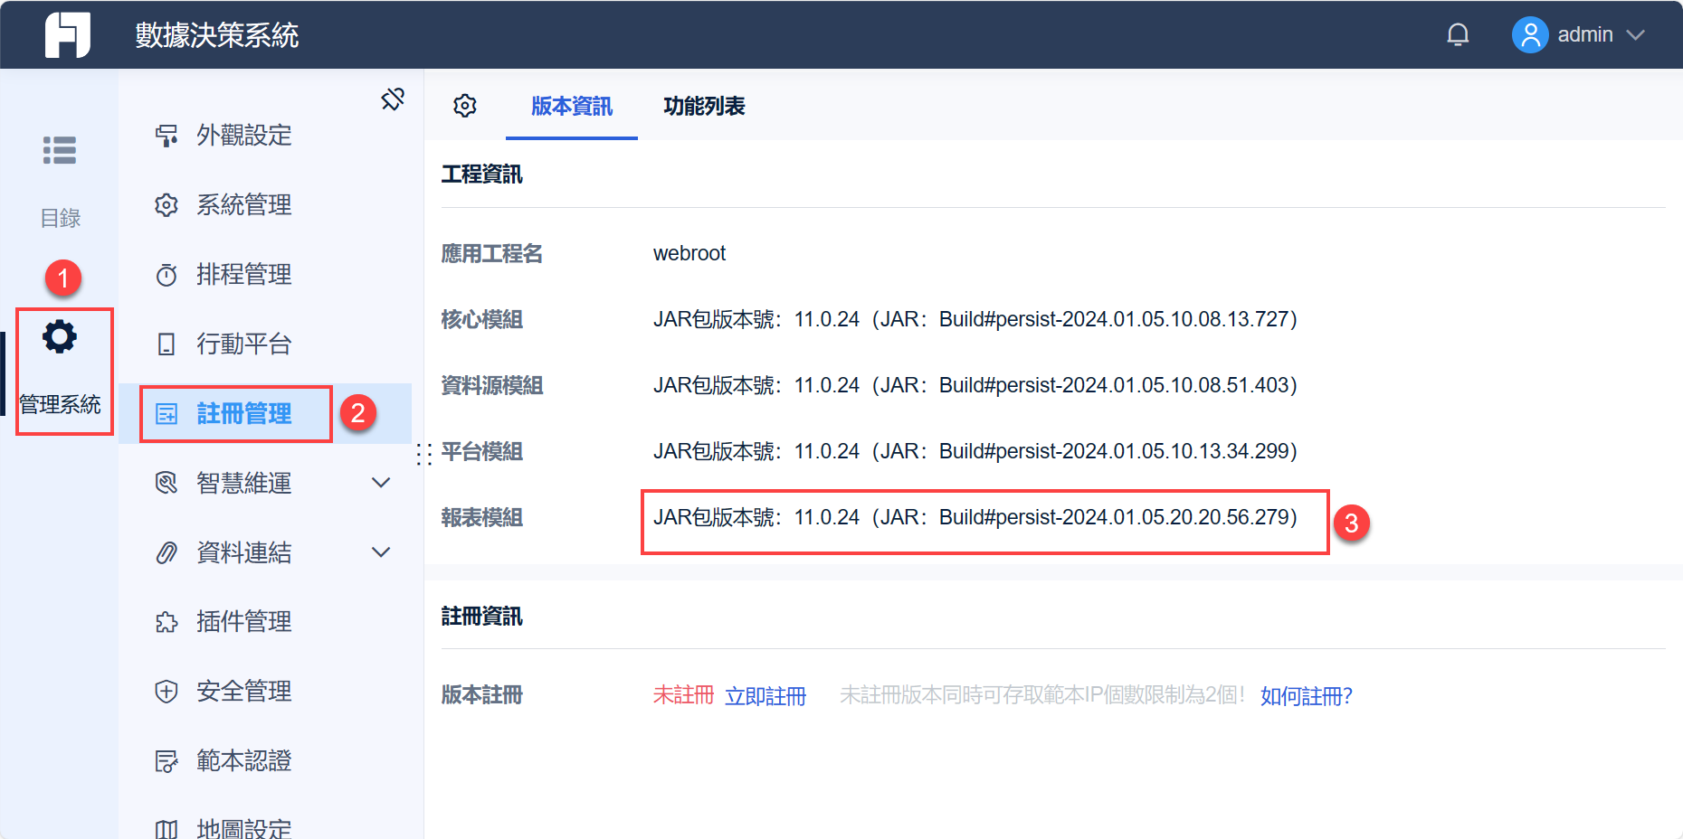This screenshot has width=1683, height=839.
Task: Click the 外觀設定 paint roller icon
Action: (x=166, y=136)
